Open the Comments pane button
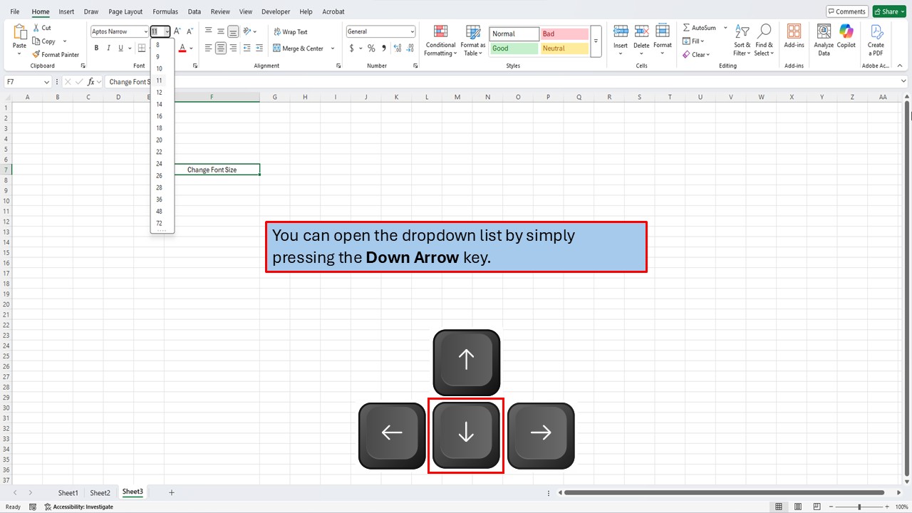912x513 pixels. [846, 11]
